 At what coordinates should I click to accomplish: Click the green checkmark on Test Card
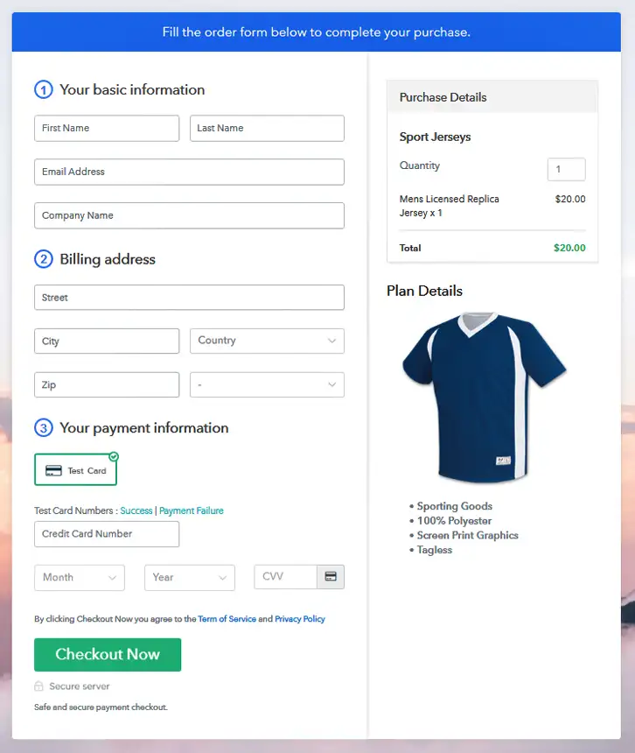114,456
